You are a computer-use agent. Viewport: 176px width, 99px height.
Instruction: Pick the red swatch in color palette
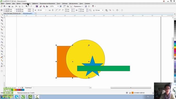[x=175, y=49]
